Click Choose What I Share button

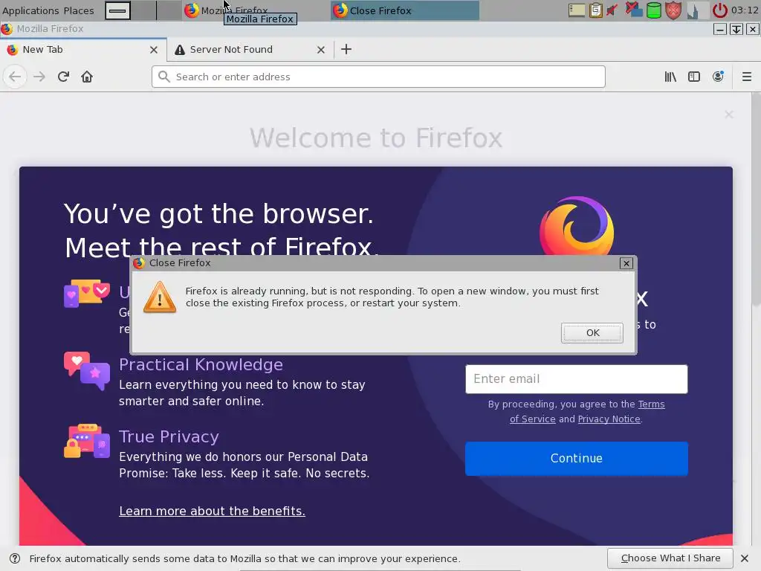pyautogui.click(x=670, y=558)
